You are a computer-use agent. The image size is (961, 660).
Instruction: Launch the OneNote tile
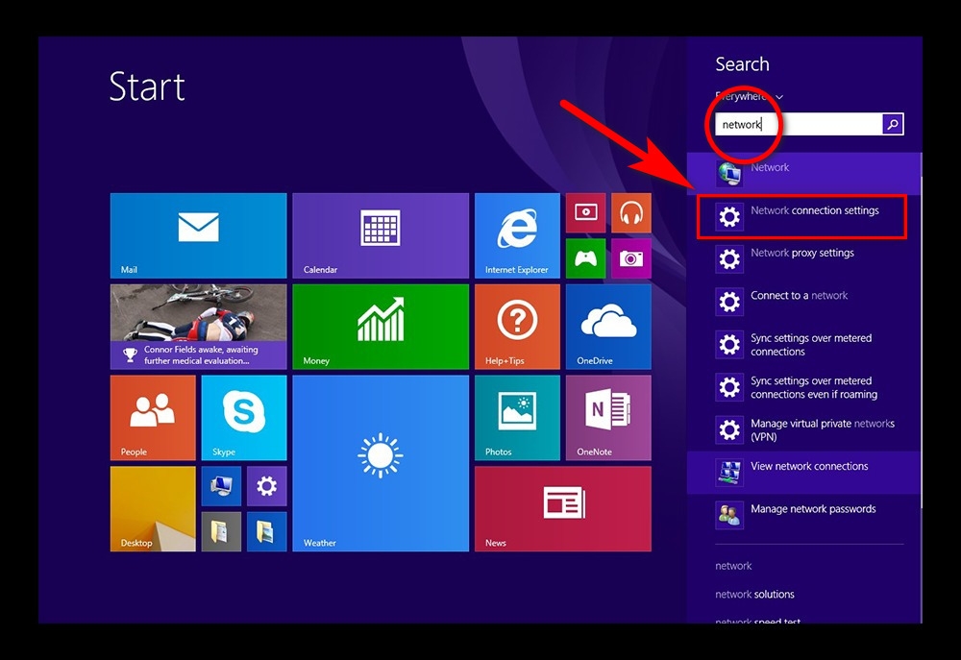point(608,417)
